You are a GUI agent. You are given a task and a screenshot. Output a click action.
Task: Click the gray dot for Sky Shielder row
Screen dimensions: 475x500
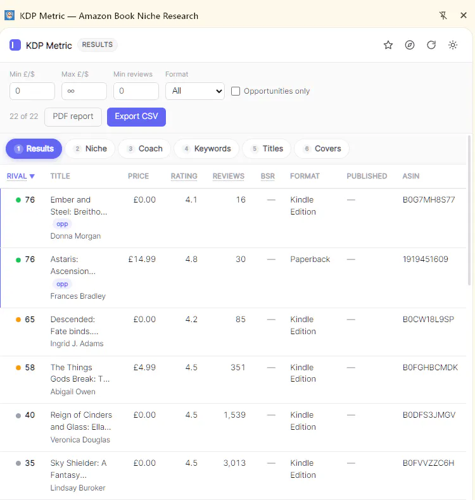coord(18,463)
